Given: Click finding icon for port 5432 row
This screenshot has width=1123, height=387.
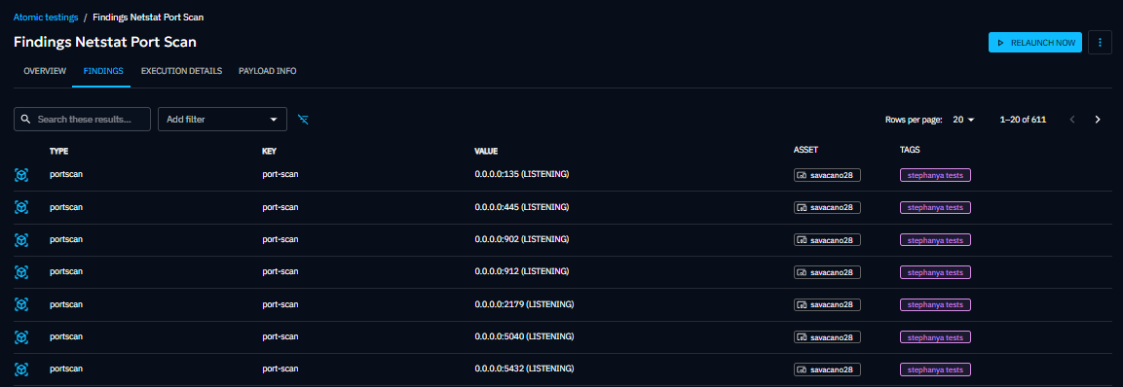Looking at the screenshot, I should coord(21,369).
